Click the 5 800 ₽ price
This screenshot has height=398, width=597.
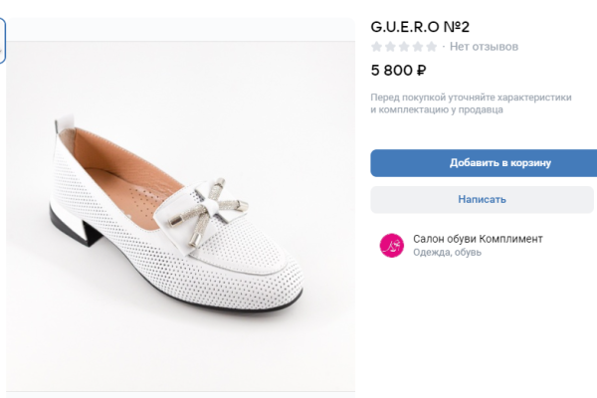point(399,71)
